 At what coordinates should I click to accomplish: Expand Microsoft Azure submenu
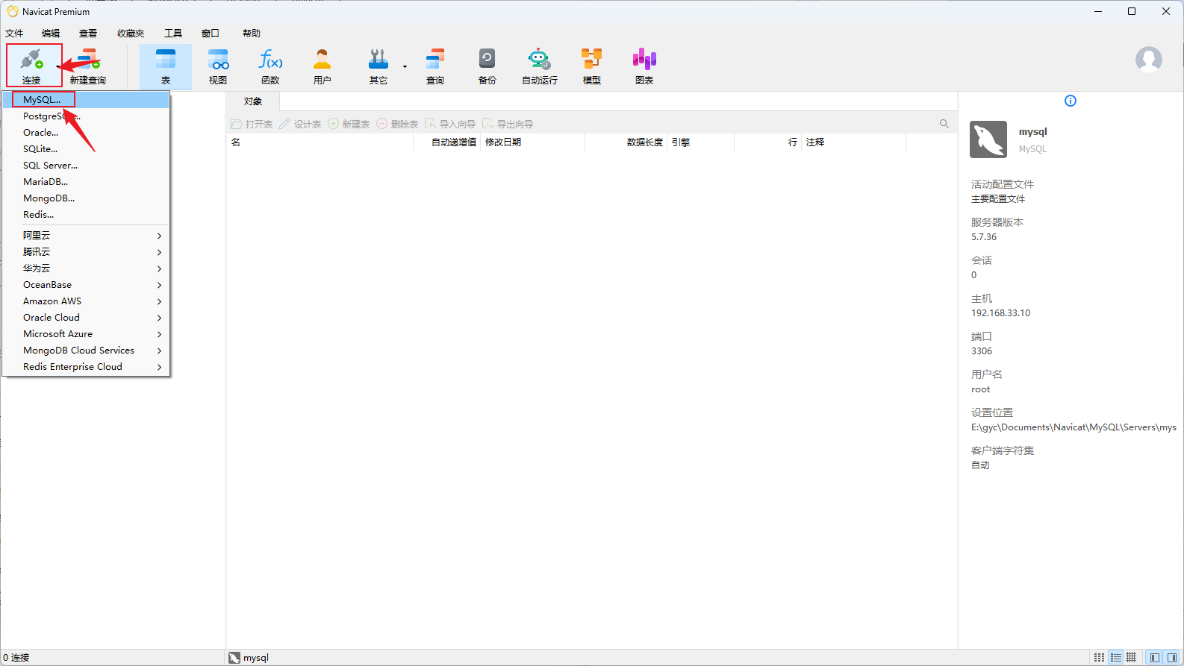point(87,334)
